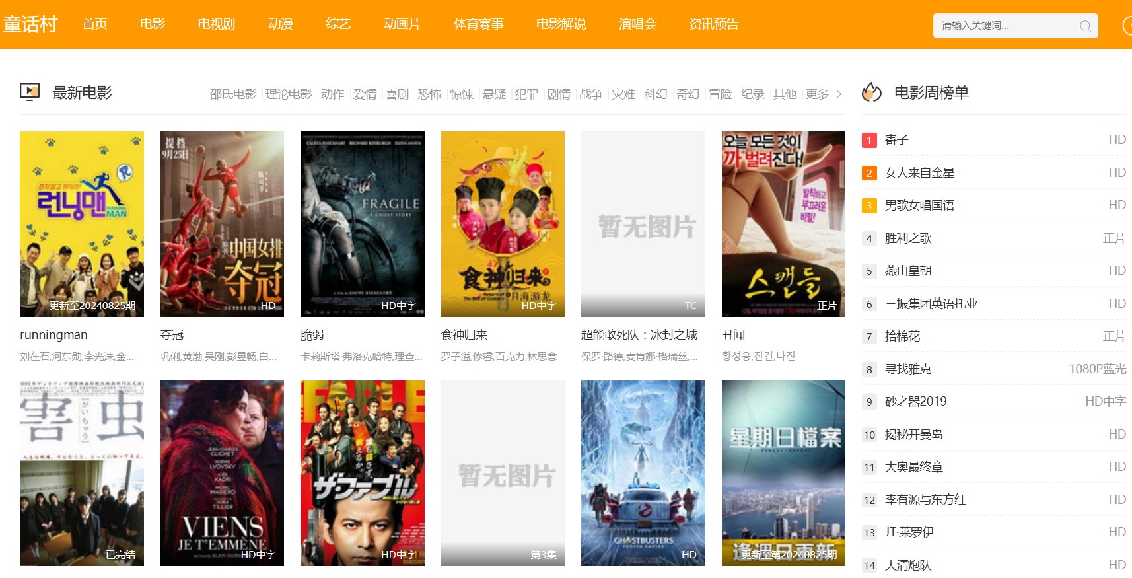The height and width of the screenshot is (578, 1132).
Task: Filter by 灾难 genre
Action: point(623,94)
